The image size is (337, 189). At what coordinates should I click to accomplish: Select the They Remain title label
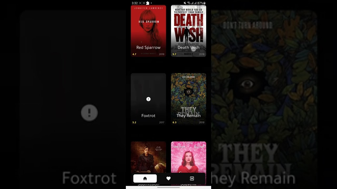(189, 116)
